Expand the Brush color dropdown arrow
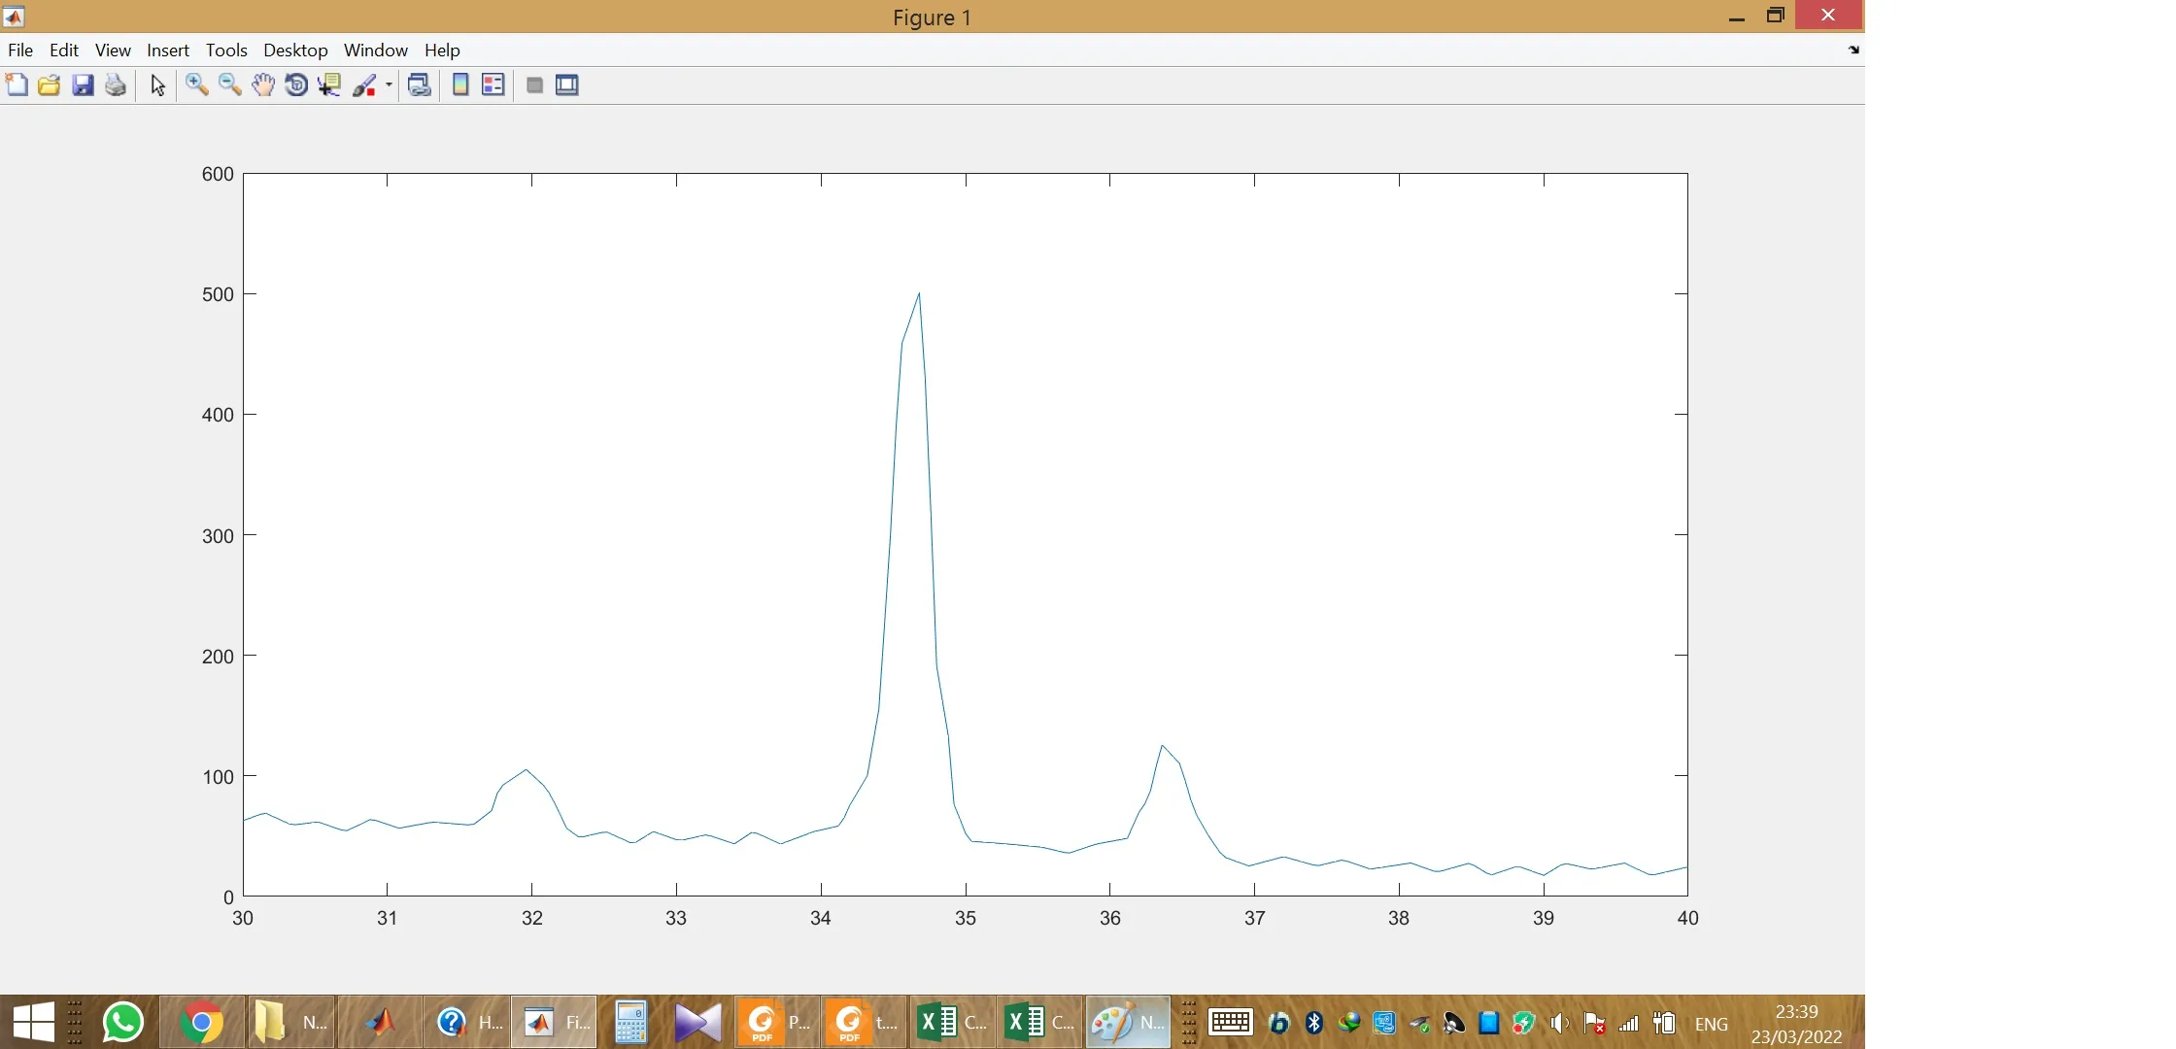The width and height of the screenshot is (2176, 1049). point(389,85)
